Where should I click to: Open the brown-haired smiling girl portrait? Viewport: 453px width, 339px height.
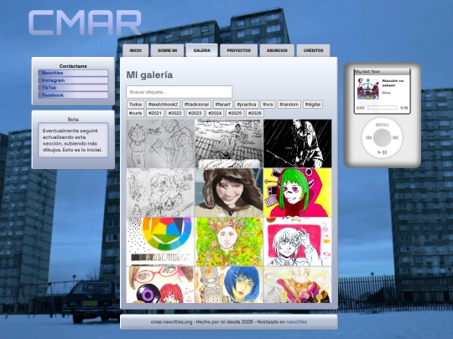click(229, 193)
